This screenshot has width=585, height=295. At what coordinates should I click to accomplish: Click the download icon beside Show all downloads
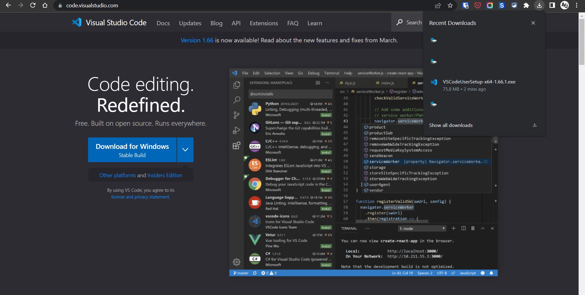pos(535,125)
